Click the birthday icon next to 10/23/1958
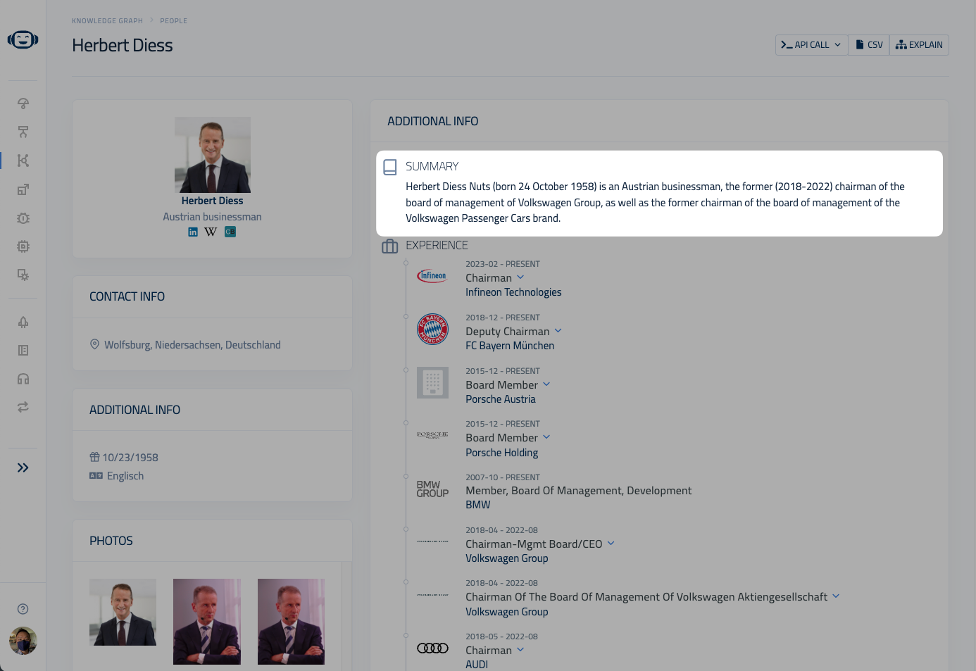The height and width of the screenshot is (671, 976). 94,457
